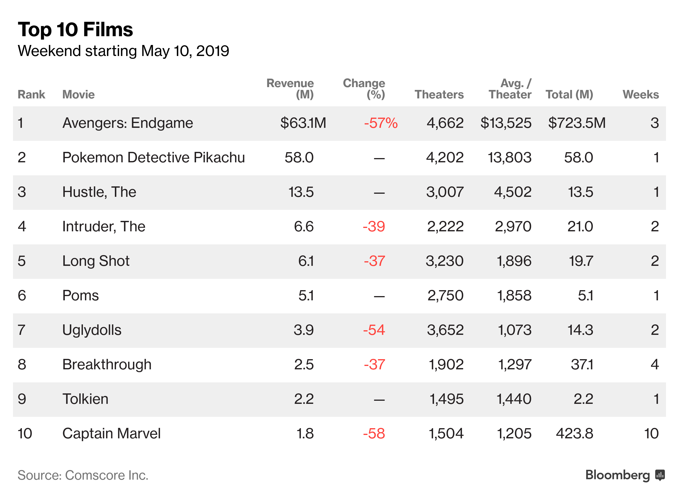Click the $723.5M total for Avengers
The height and width of the screenshot is (500, 679).
click(576, 123)
